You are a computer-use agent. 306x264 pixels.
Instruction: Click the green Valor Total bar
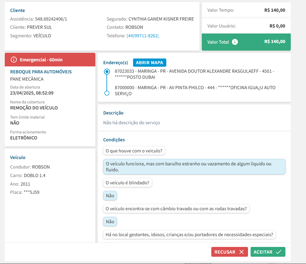click(x=246, y=42)
